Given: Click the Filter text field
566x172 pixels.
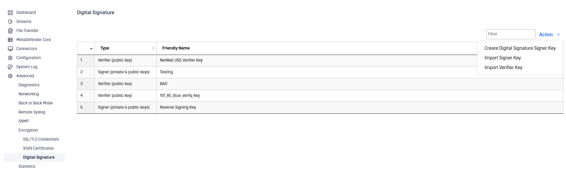Looking at the screenshot, I should (510, 34).
